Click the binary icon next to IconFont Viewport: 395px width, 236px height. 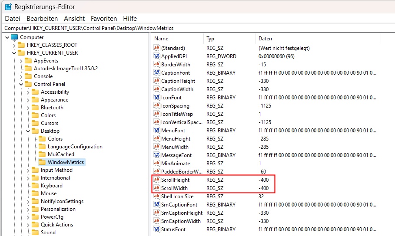click(x=157, y=97)
